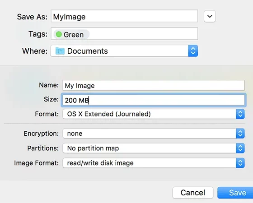253x203 pixels.
Task: Select the Green tag token
Action: (x=71, y=34)
